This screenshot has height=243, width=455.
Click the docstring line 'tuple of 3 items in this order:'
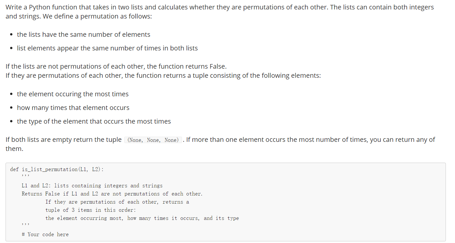click(x=91, y=210)
